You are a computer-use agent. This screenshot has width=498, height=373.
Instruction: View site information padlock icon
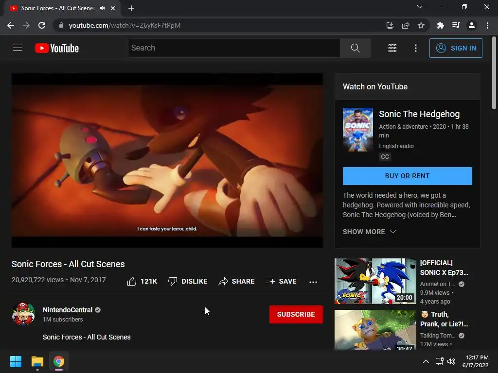61,25
